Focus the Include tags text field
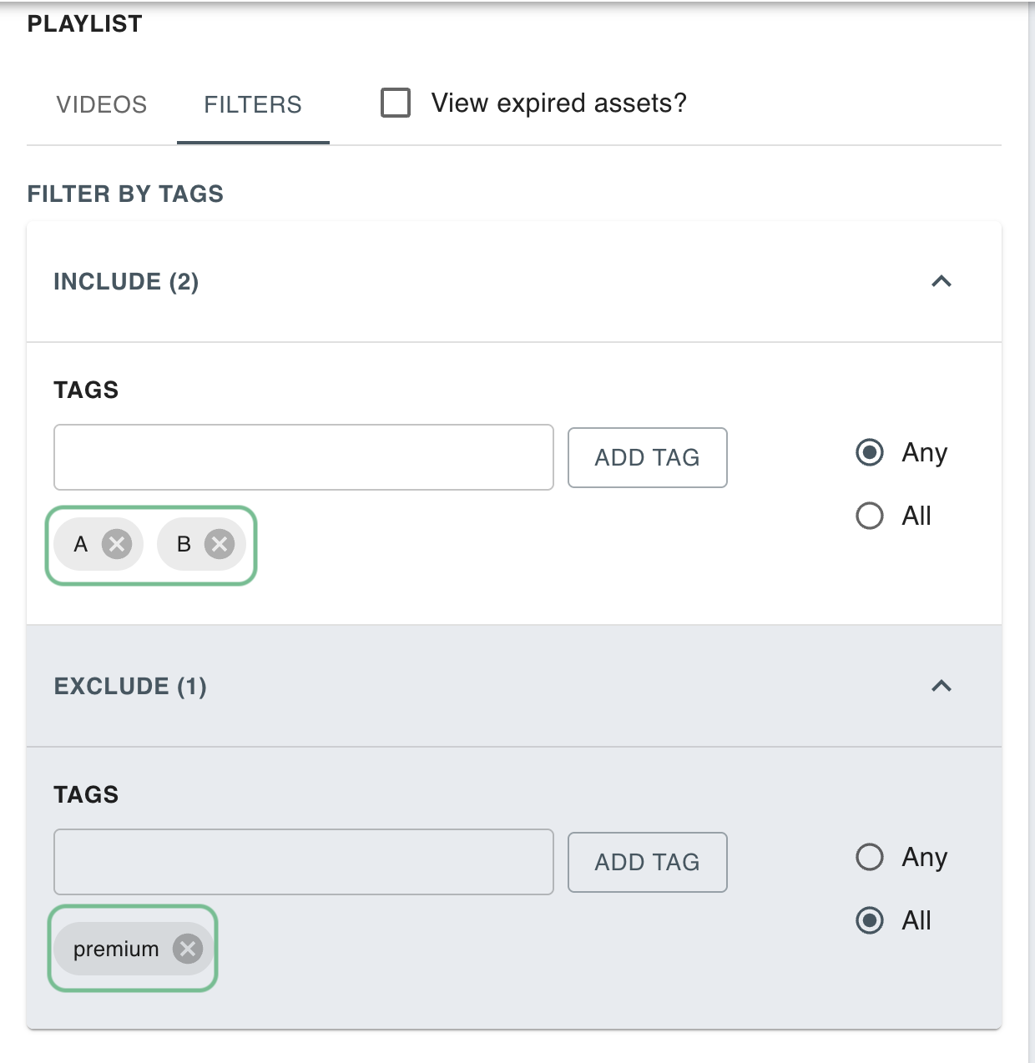1035x1063 pixels. pos(303,457)
